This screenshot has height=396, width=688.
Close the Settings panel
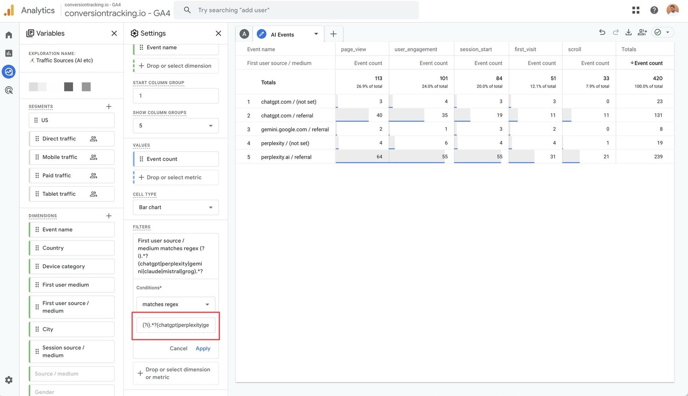pyautogui.click(x=218, y=33)
